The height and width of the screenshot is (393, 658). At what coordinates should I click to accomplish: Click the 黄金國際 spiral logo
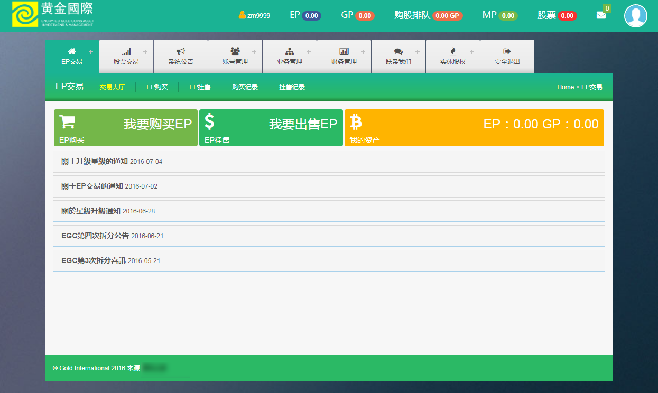click(x=24, y=14)
